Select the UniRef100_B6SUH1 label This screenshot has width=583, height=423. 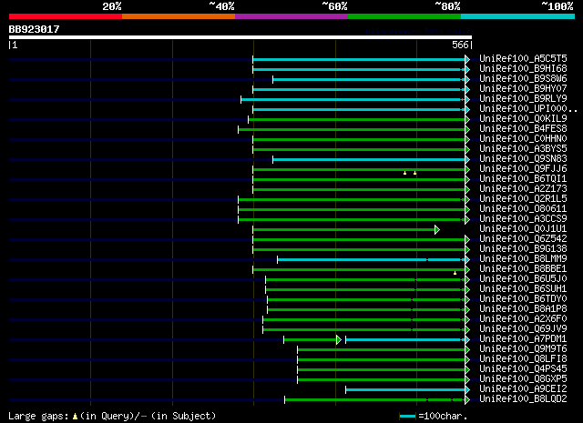pyautogui.click(x=523, y=289)
